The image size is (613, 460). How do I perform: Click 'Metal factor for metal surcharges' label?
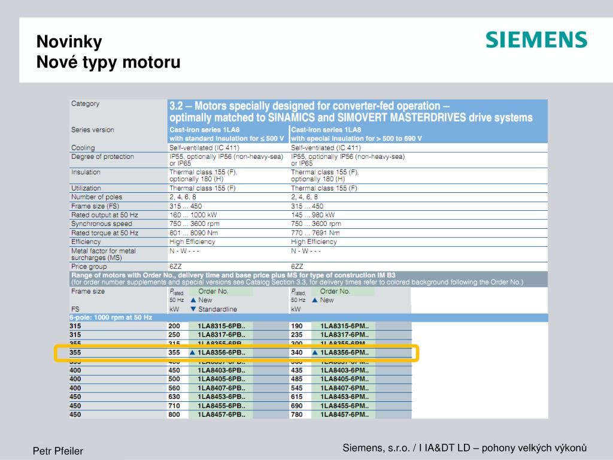(x=103, y=254)
